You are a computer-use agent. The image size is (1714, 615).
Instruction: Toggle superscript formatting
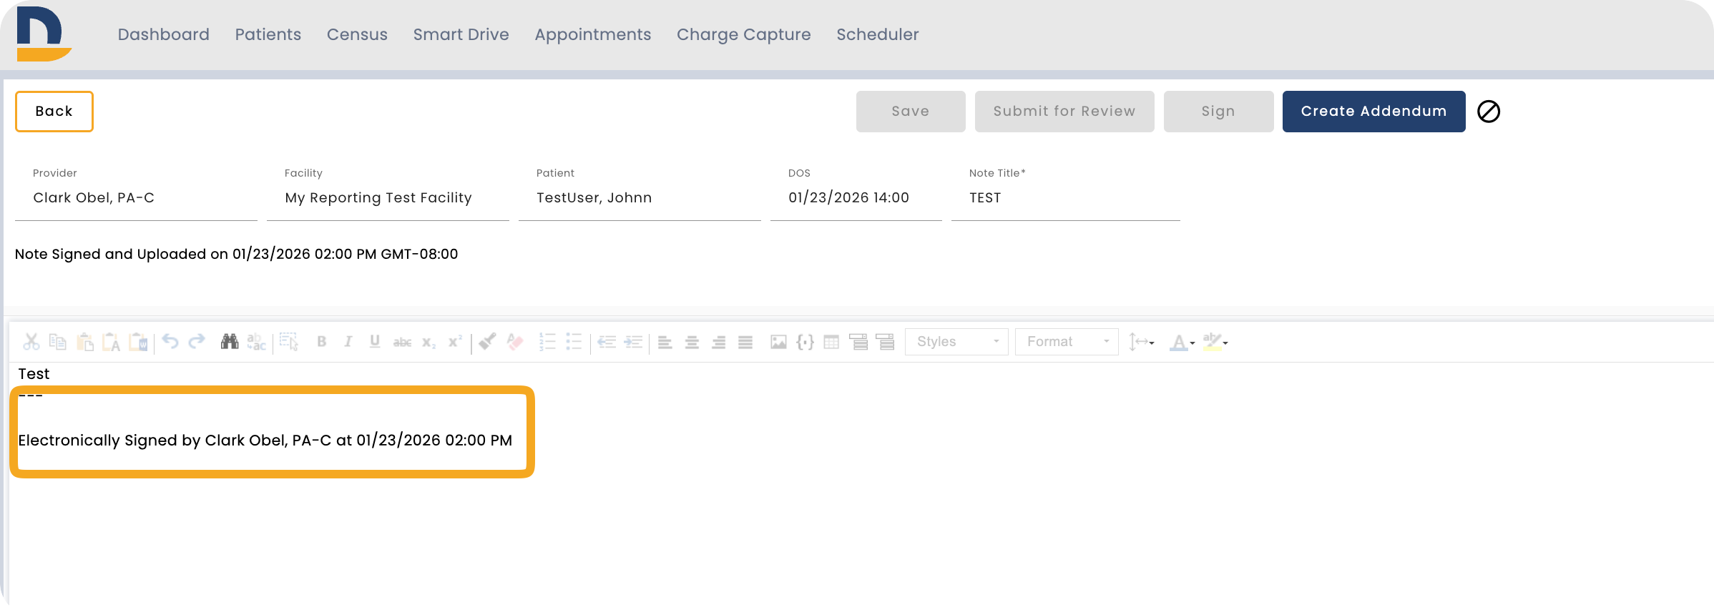(455, 342)
